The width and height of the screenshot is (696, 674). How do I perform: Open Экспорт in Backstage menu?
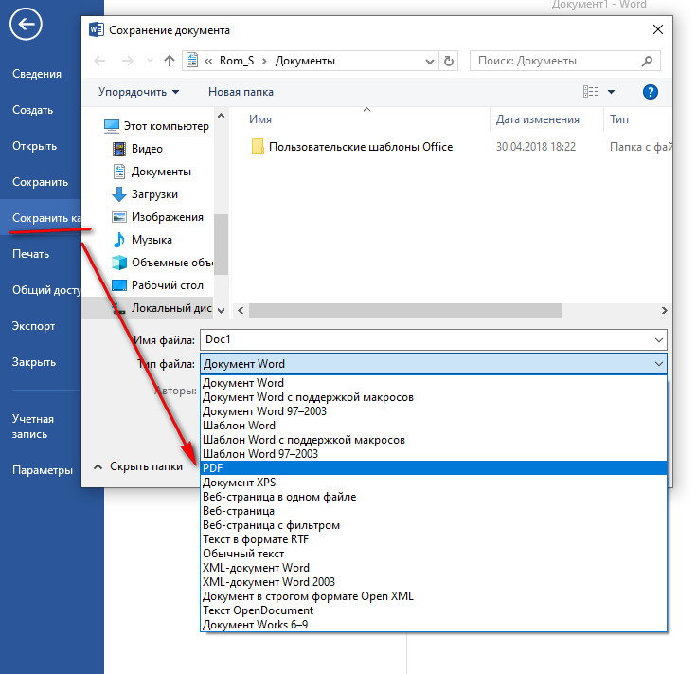click(x=34, y=326)
